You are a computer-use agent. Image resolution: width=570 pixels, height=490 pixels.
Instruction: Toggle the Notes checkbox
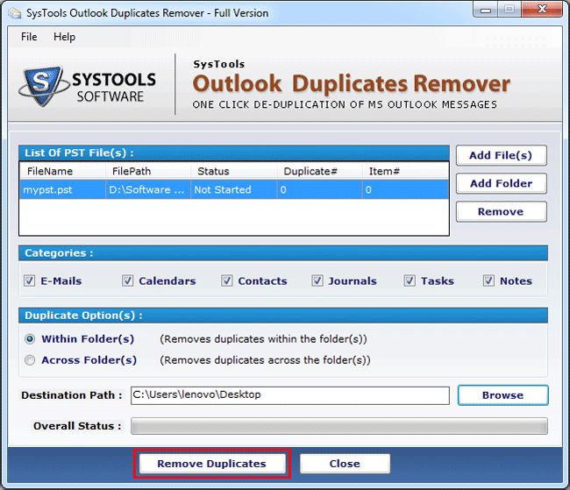tap(488, 281)
